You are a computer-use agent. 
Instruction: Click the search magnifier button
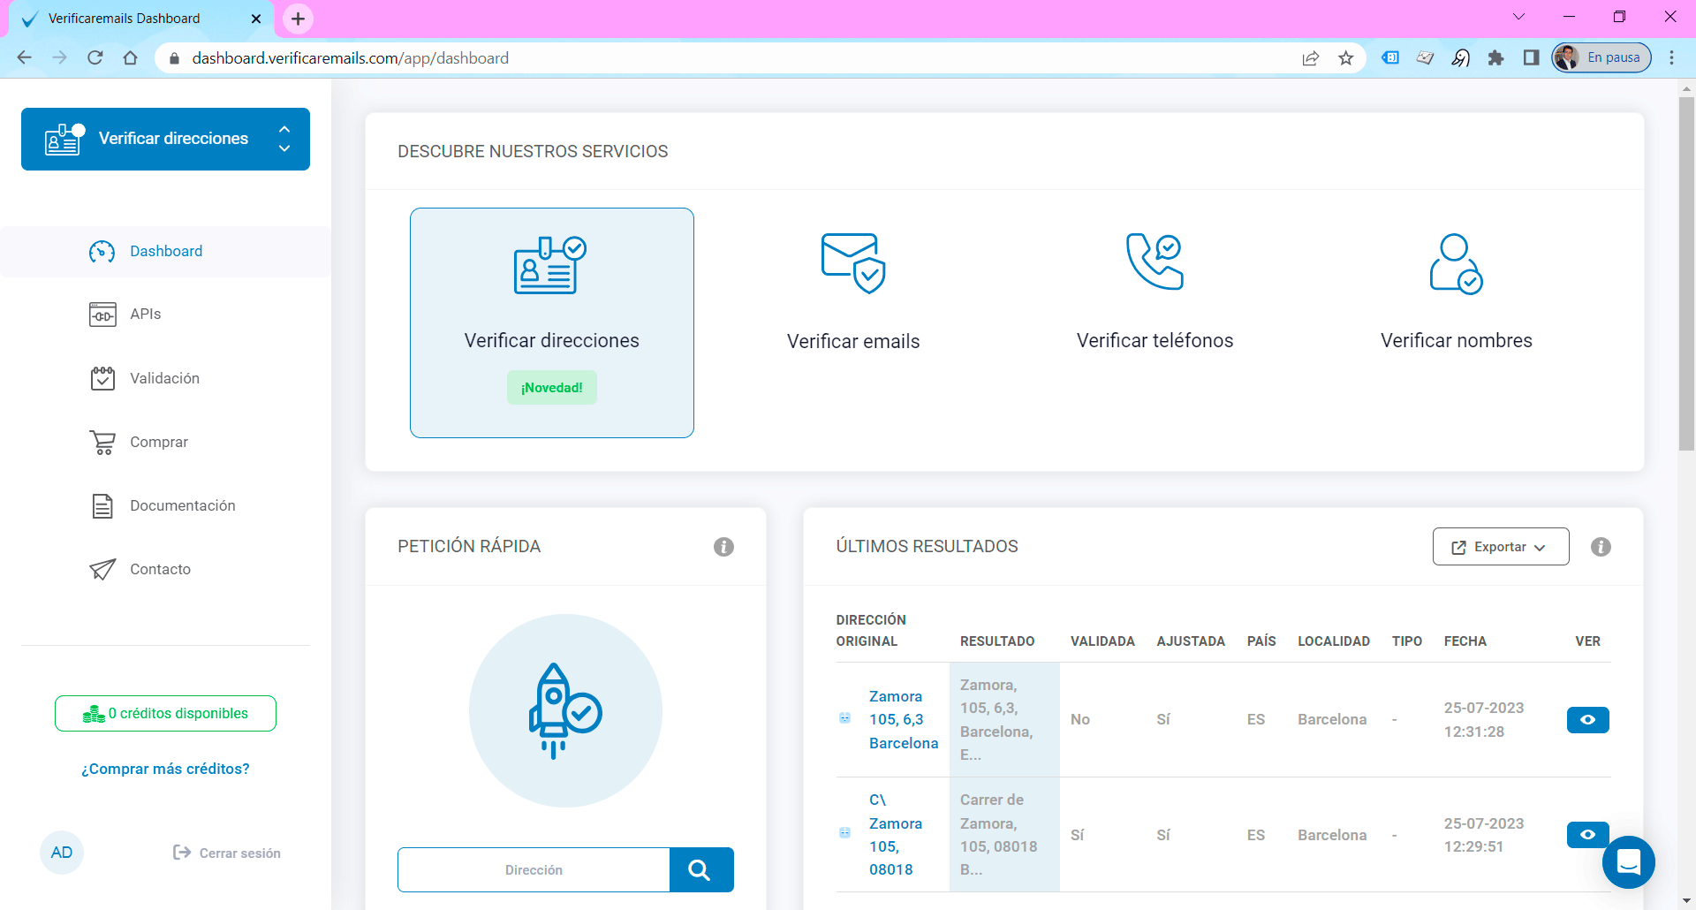(701, 870)
